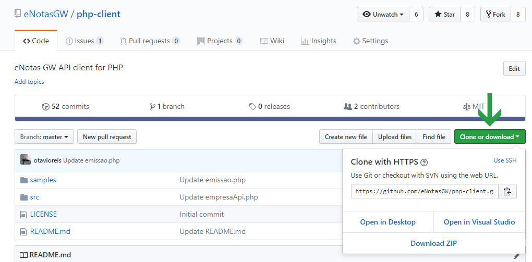
Task: Click Open in Desktop
Action: coord(388,222)
